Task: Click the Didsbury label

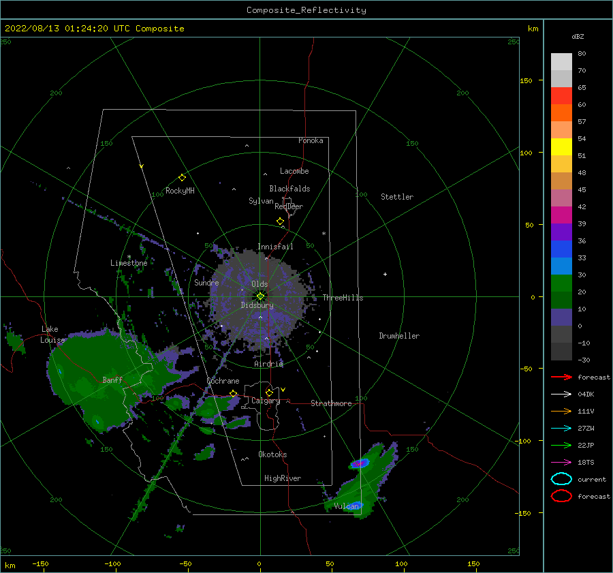Action: click(x=257, y=305)
